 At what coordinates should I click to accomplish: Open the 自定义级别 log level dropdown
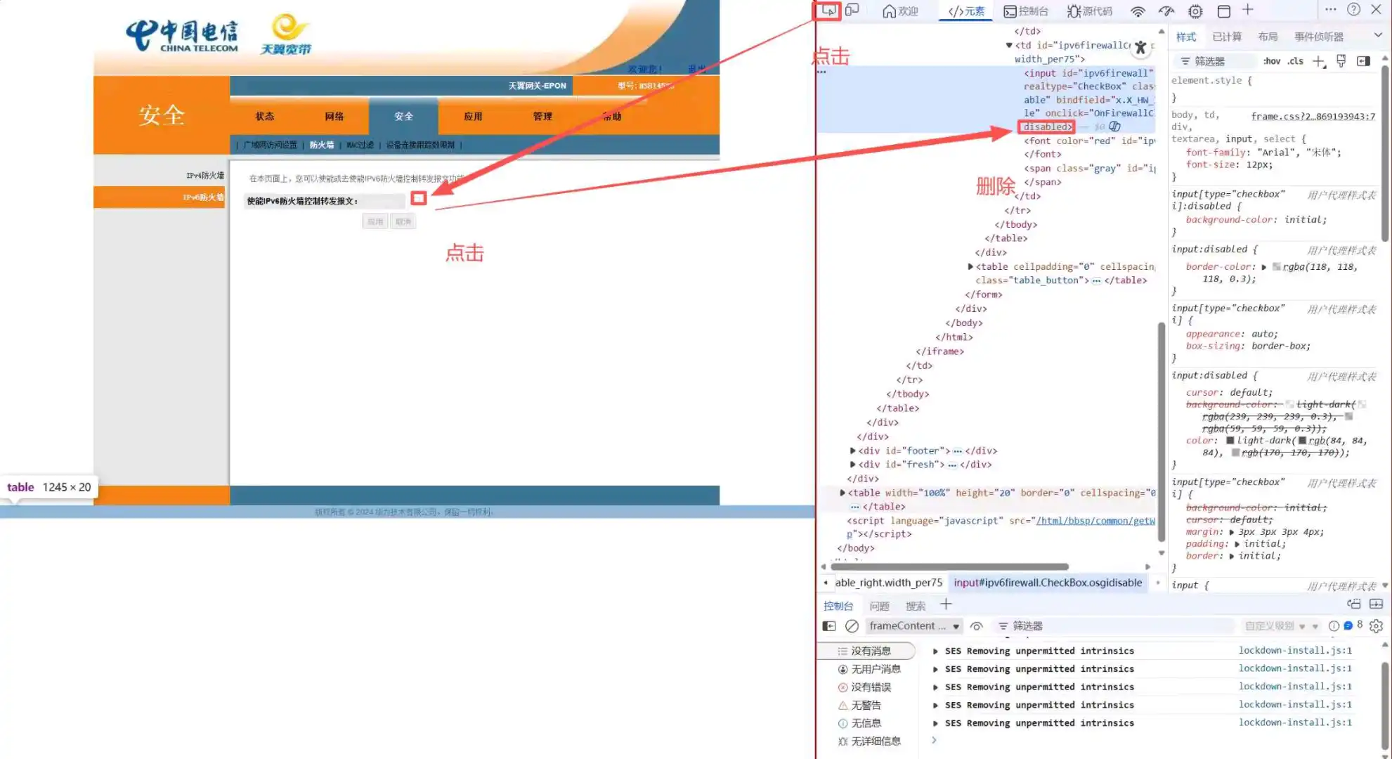point(1275,626)
